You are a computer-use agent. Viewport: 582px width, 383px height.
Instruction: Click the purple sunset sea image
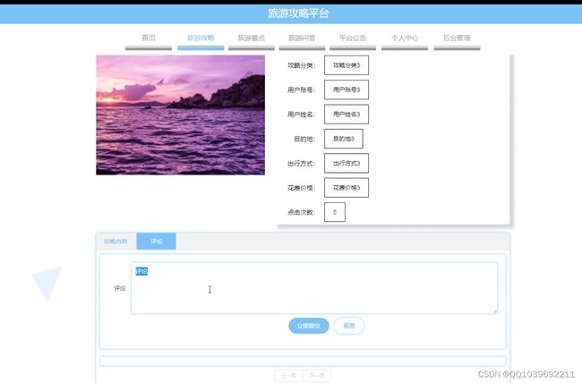click(180, 115)
